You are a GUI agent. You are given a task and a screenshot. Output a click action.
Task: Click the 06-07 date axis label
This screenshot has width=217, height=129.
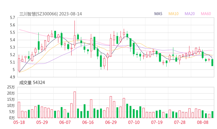(x=65, y=122)
